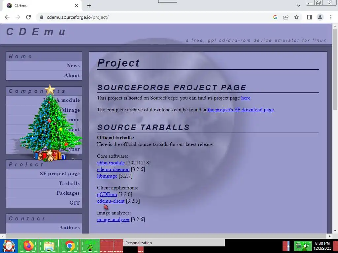Open Authors in the Contact sidebar
Viewport: 338px width, 253px height.
pyautogui.click(x=69, y=227)
